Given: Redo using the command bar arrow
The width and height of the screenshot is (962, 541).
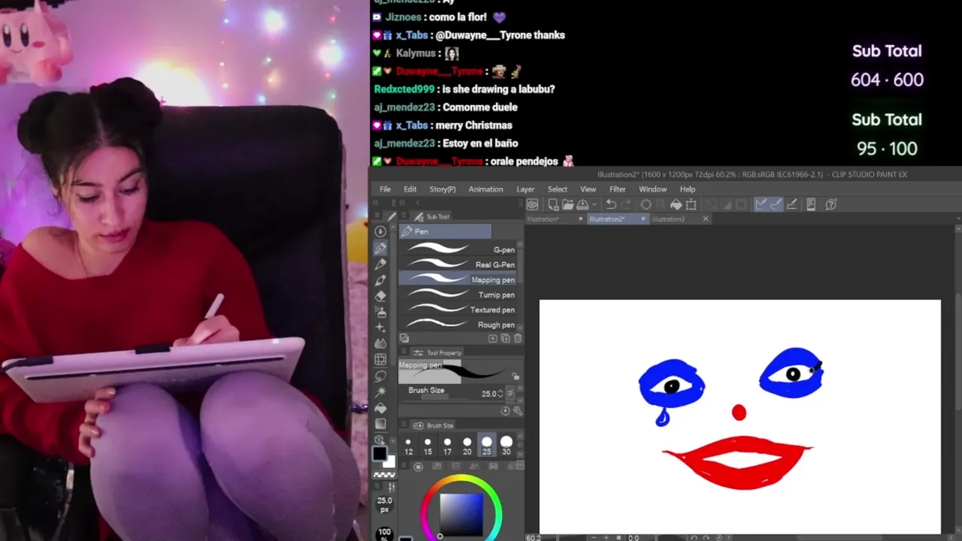Looking at the screenshot, I should (x=627, y=204).
